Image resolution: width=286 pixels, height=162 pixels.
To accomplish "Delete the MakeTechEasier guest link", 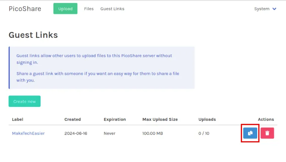I will coord(267,133).
